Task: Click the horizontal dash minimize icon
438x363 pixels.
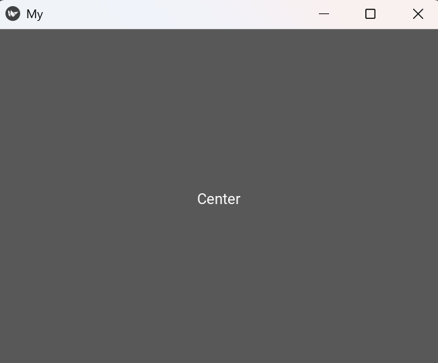Action: click(324, 13)
